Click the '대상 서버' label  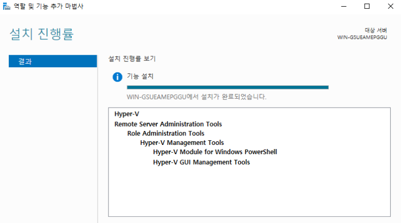tap(376, 30)
